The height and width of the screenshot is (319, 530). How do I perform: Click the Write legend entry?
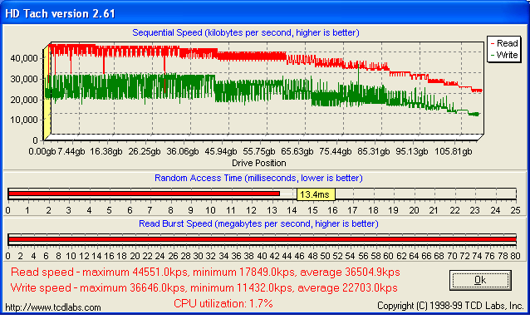tap(503, 55)
